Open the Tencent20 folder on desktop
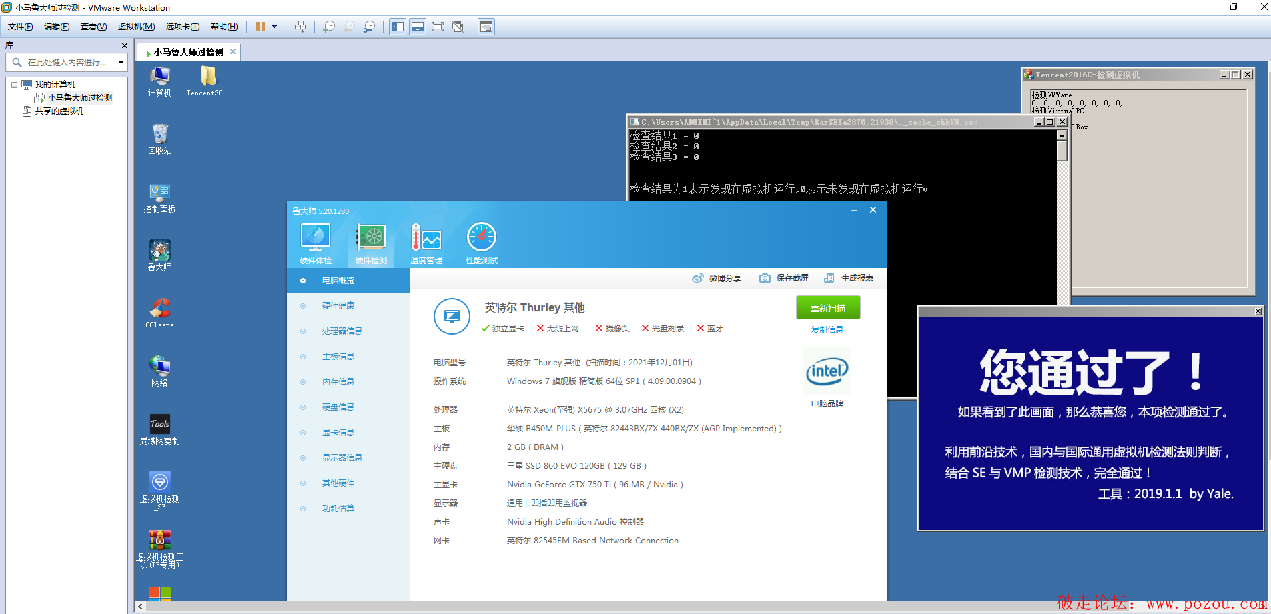Image resolution: width=1271 pixels, height=614 pixels. pyautogui.click(x=209, y=82)
